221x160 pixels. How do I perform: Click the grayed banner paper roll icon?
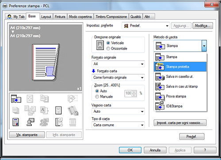(72, 122)
